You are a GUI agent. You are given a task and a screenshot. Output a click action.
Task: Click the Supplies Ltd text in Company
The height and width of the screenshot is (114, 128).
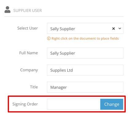tap(61, 70)
